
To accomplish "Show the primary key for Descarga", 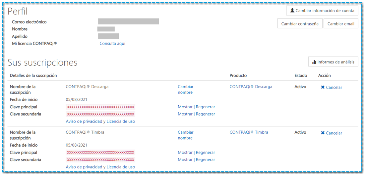I will [185, 107].
